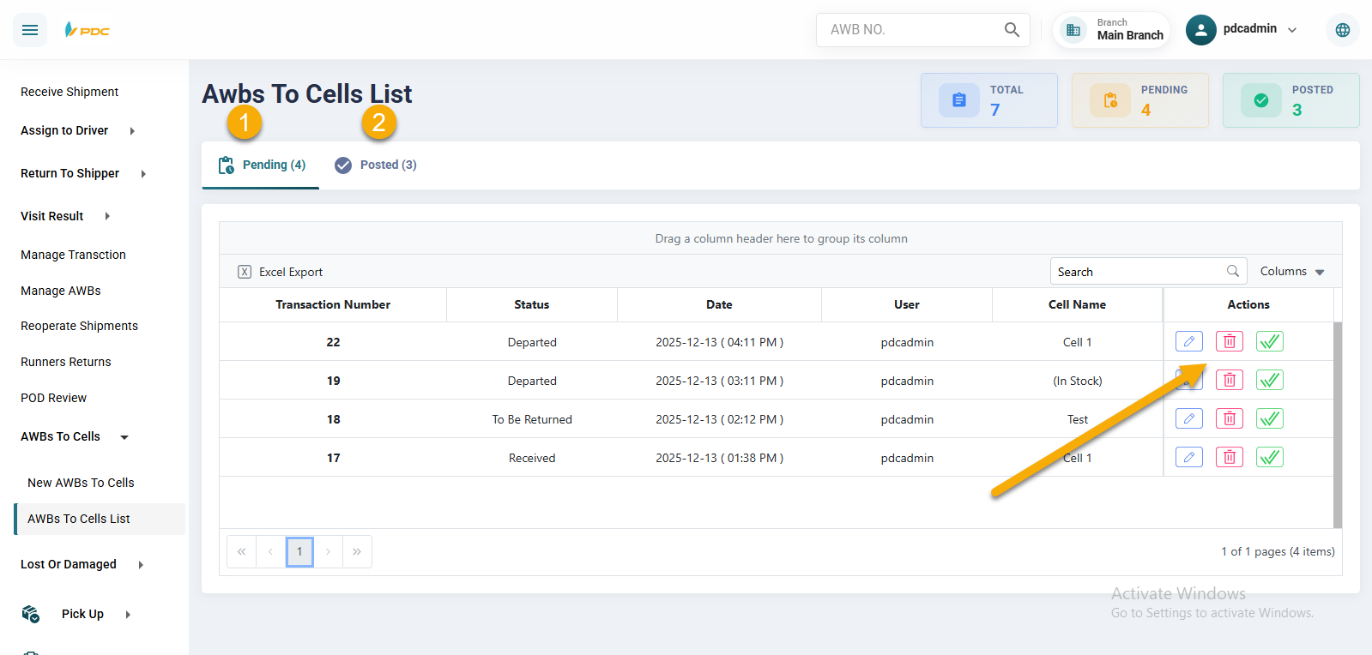Click the Excel export icon

click(x=245, y=272)
